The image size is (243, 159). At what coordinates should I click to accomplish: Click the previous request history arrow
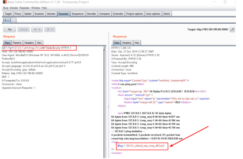pyautogui.click(x=35, y=30)
